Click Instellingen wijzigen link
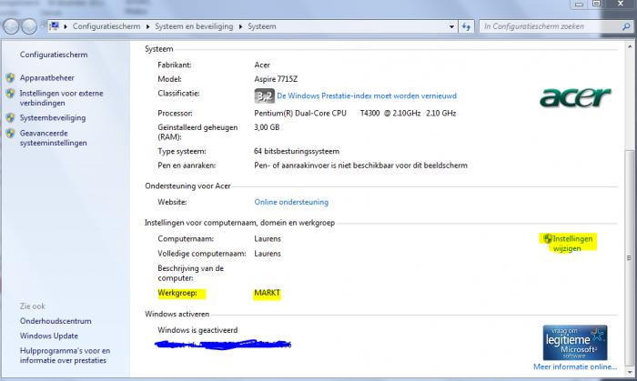Image resolution: width=637 pixels, height=381 pixels. click(x=572, y=244)
